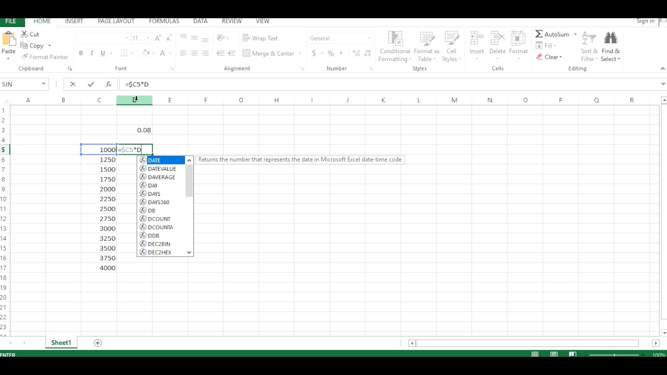Click the Paste icon
This screenshot has height=375, width=667.
(x=8, y=39)
